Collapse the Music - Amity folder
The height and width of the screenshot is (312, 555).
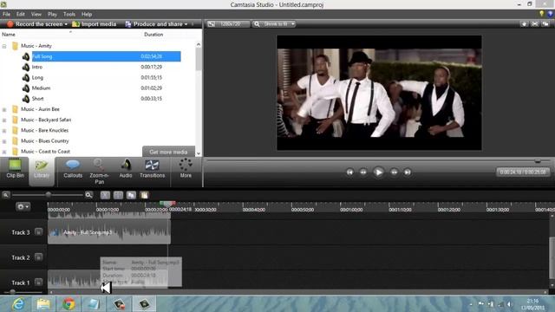[x=4, y=46]
